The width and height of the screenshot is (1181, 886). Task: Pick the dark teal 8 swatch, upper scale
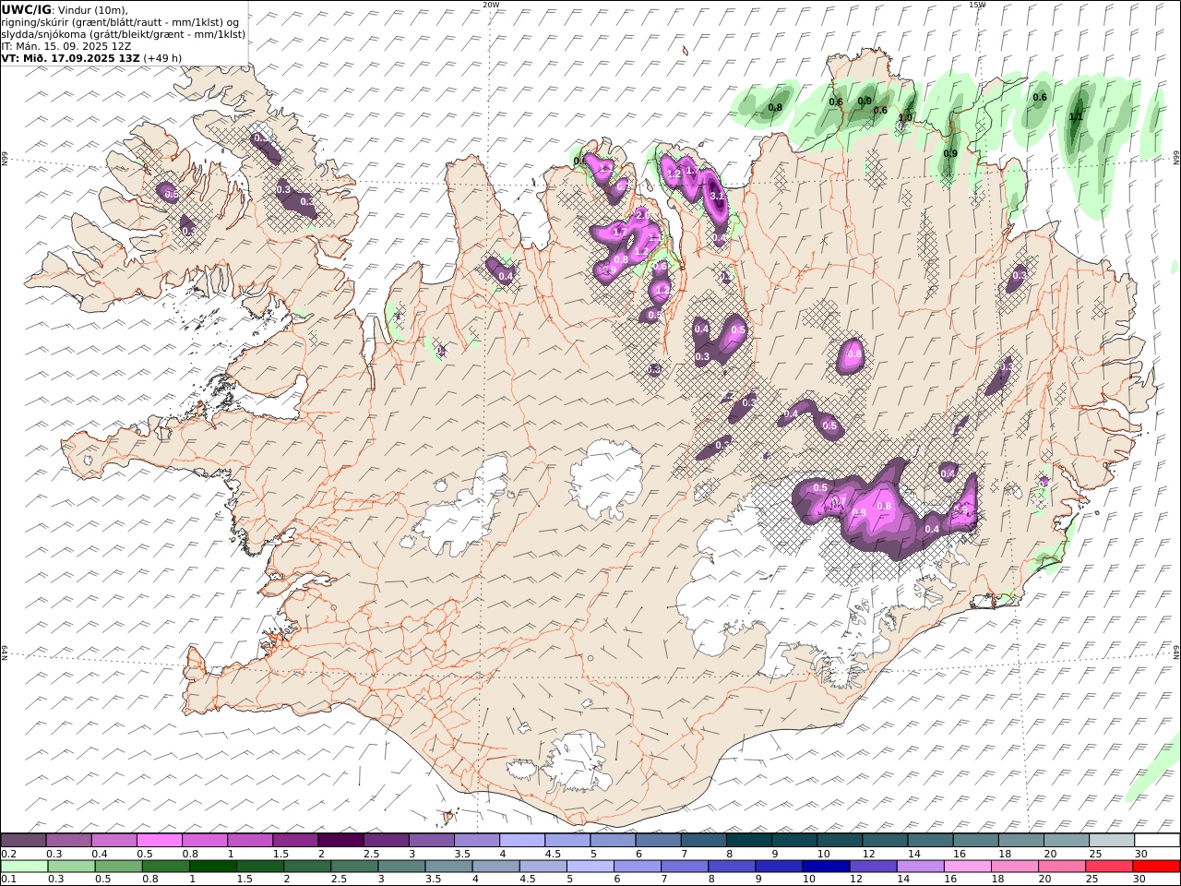coord(748,840)
